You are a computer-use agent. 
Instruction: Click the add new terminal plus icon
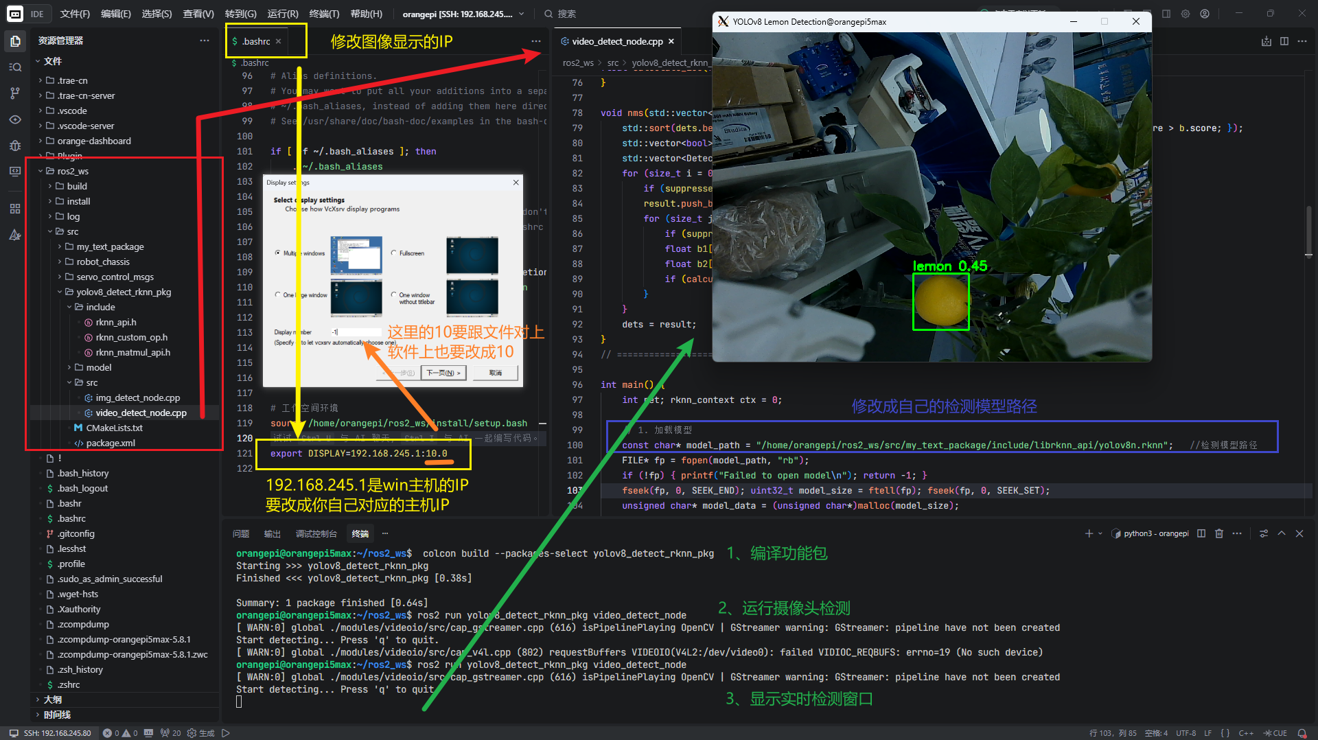(x=1089, y=533)
